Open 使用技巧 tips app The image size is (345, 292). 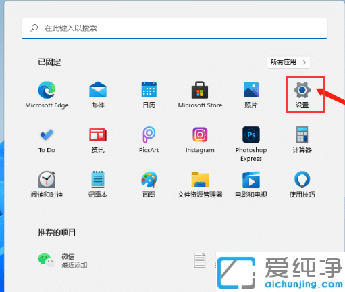coord(302,185)
